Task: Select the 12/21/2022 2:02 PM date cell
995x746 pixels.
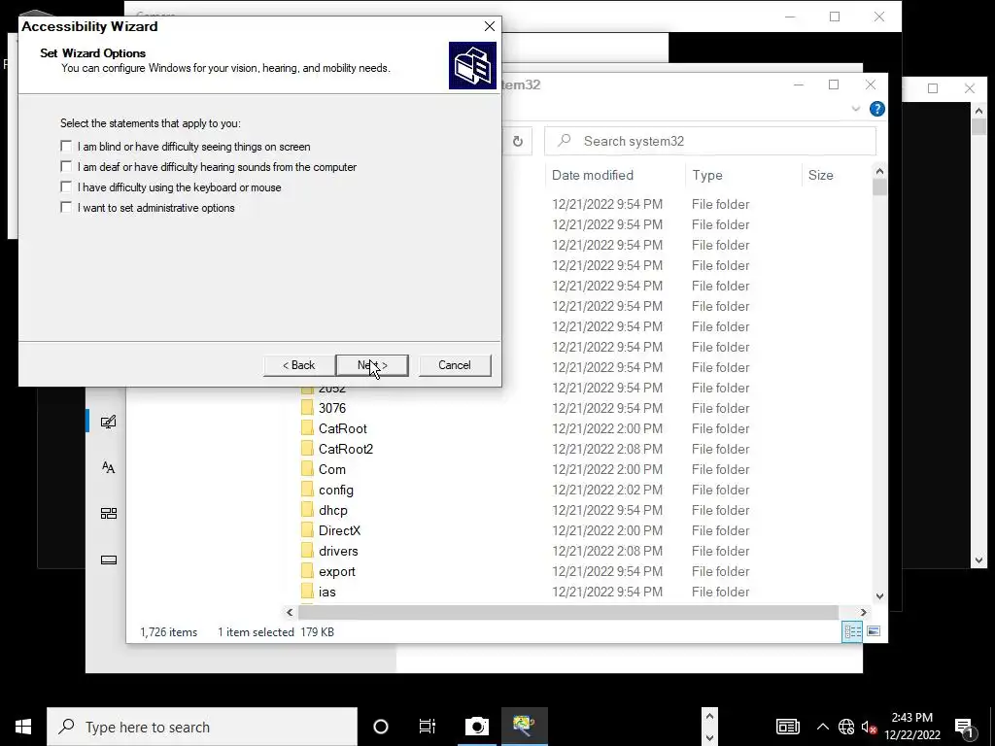Action: [607, 490]
